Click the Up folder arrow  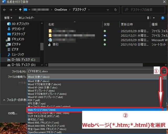20,10
